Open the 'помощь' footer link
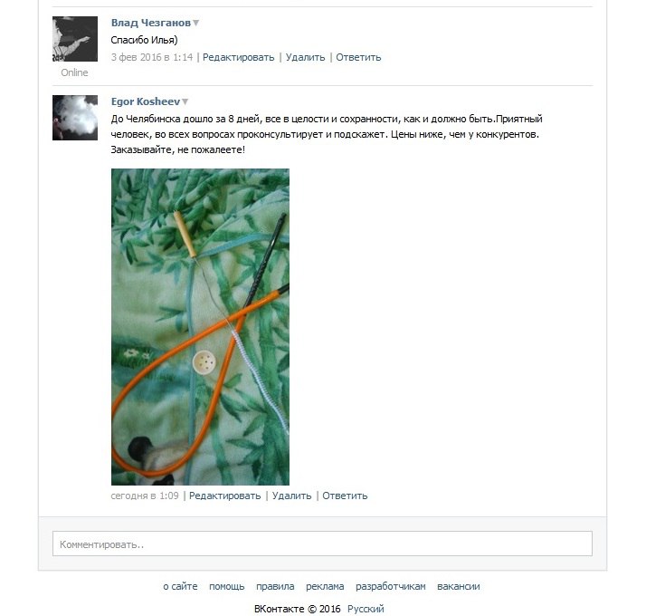Viewport: 646px width, 616px height. pyautogui.click(x=226, y=586)
